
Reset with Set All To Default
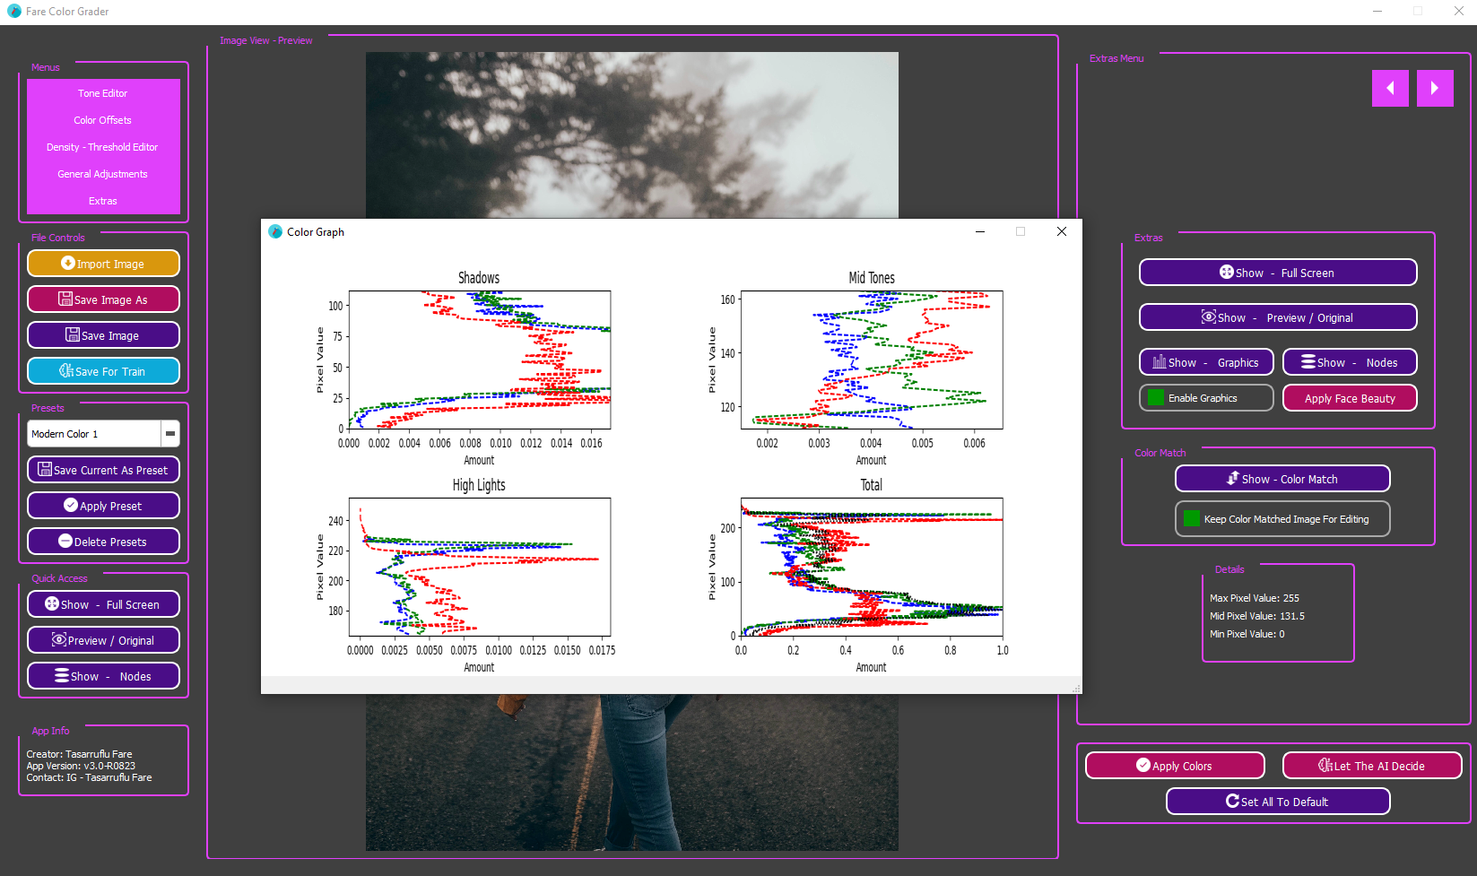(1278, 802)
